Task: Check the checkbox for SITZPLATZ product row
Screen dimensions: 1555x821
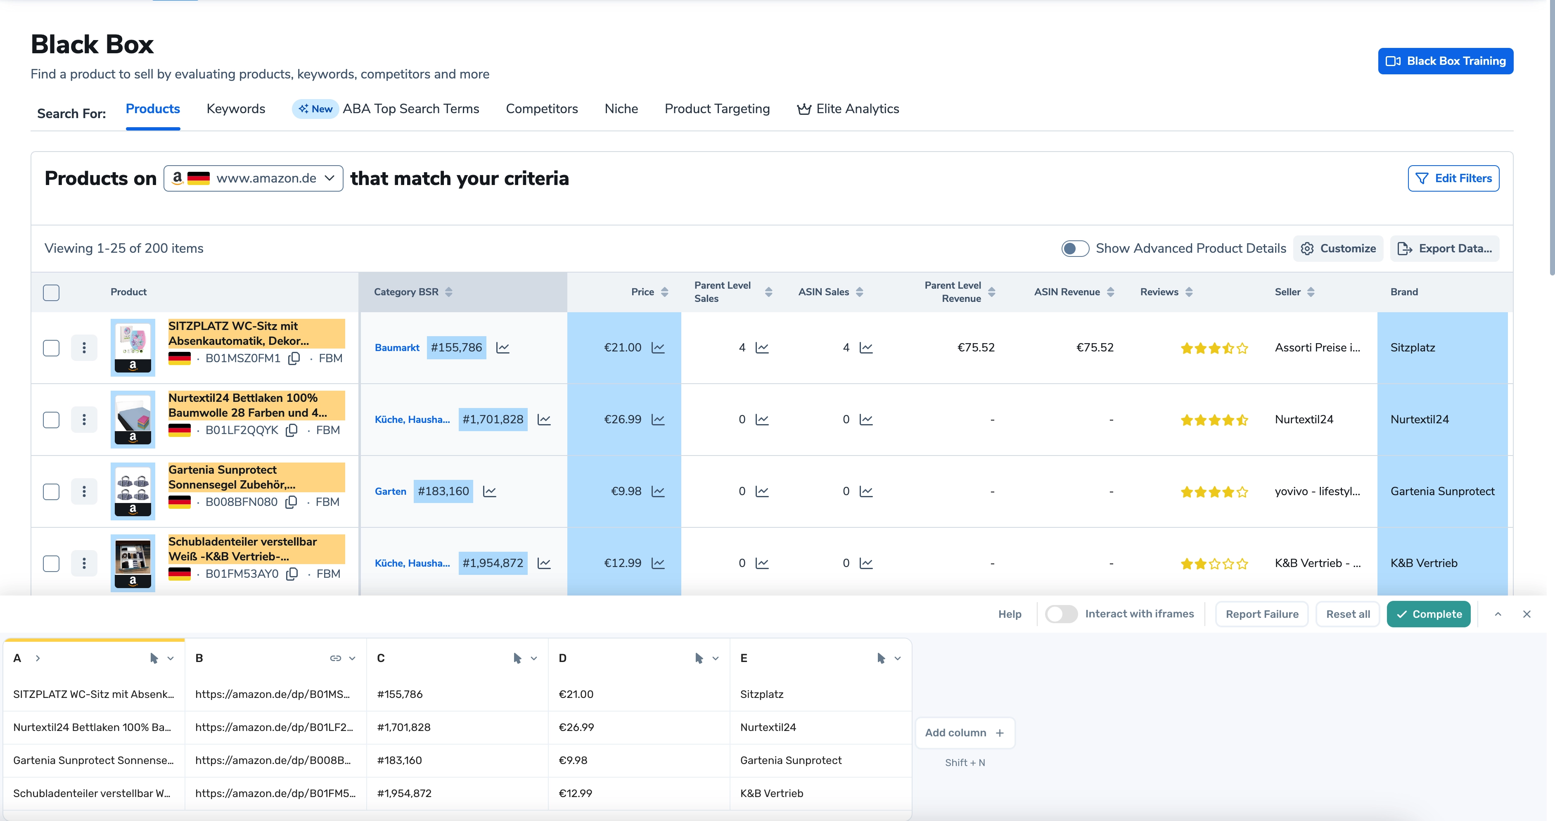Action: pos(52,347)
